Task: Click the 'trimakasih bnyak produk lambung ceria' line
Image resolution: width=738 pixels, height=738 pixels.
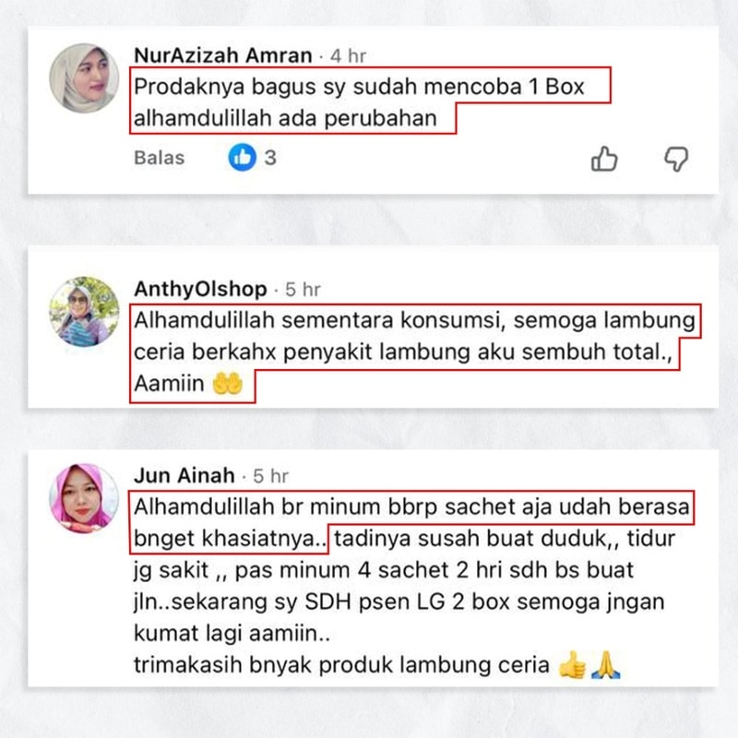Action: (341, 665)
